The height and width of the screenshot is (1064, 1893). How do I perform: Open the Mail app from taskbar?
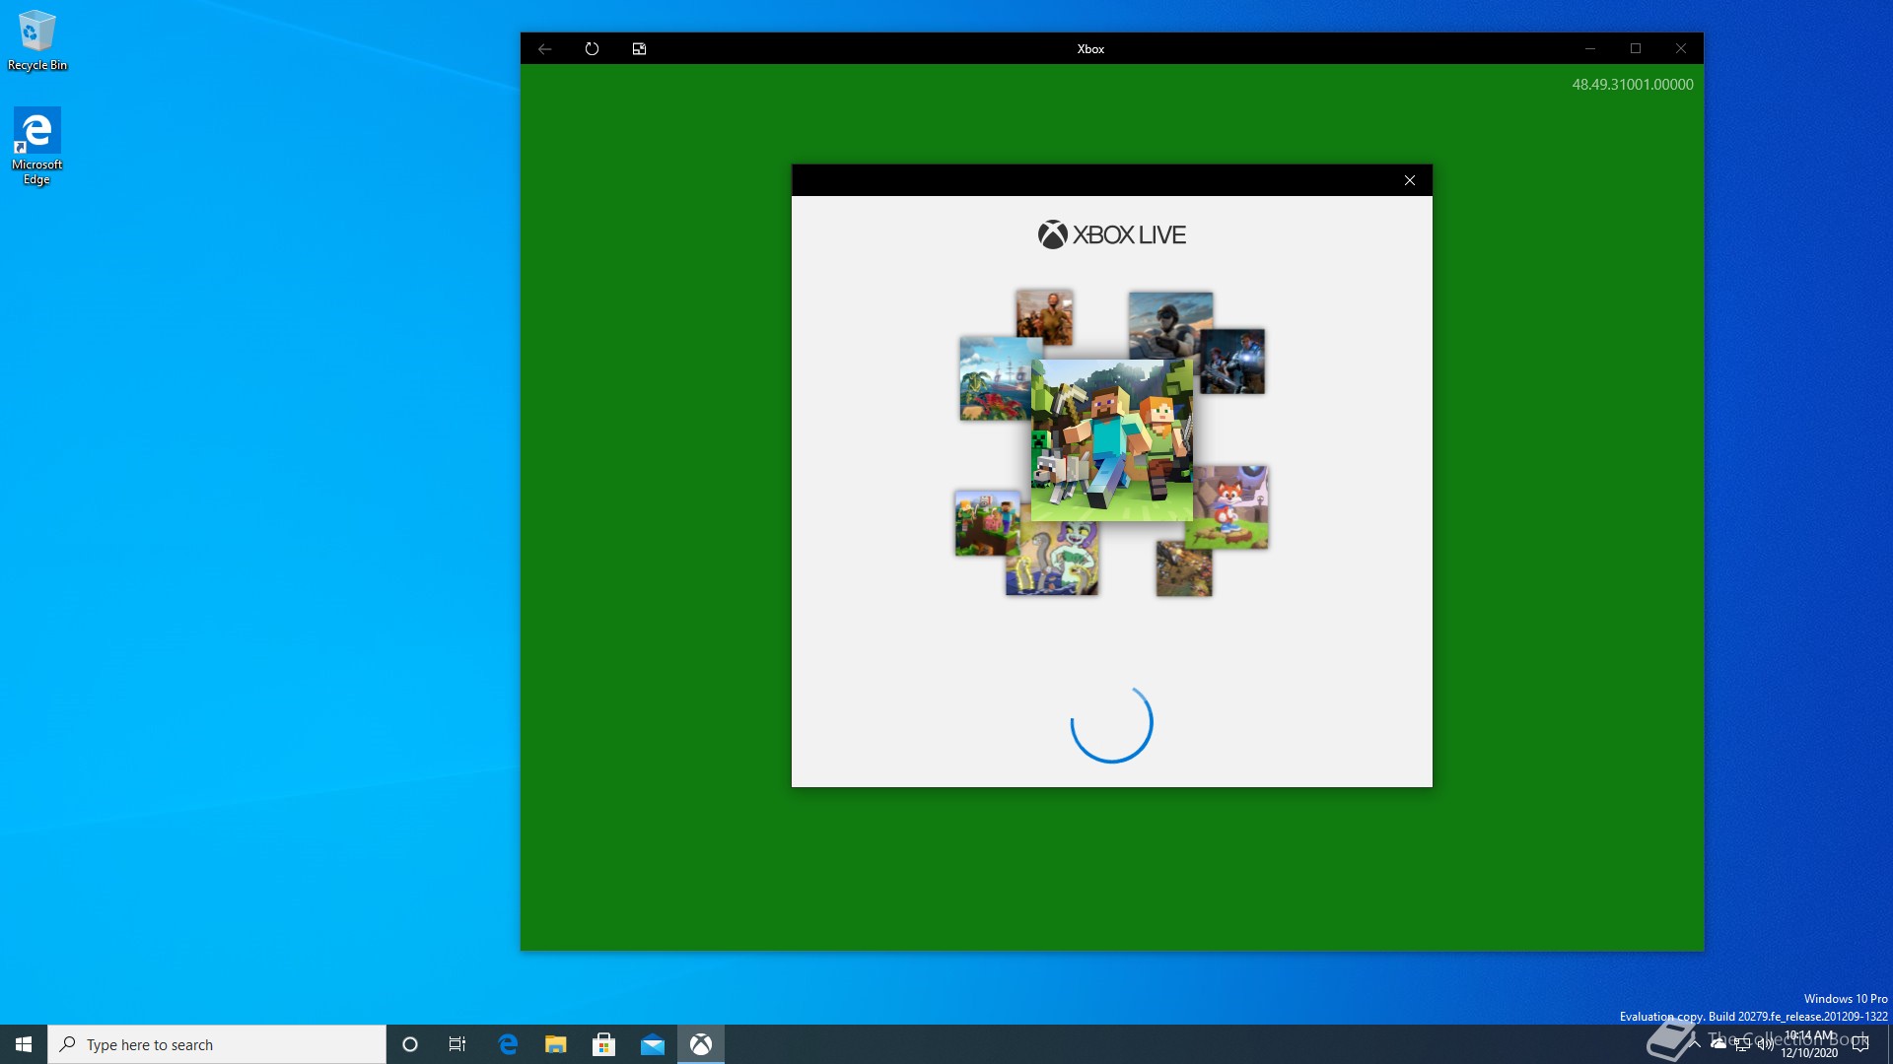coord(652,1044)
